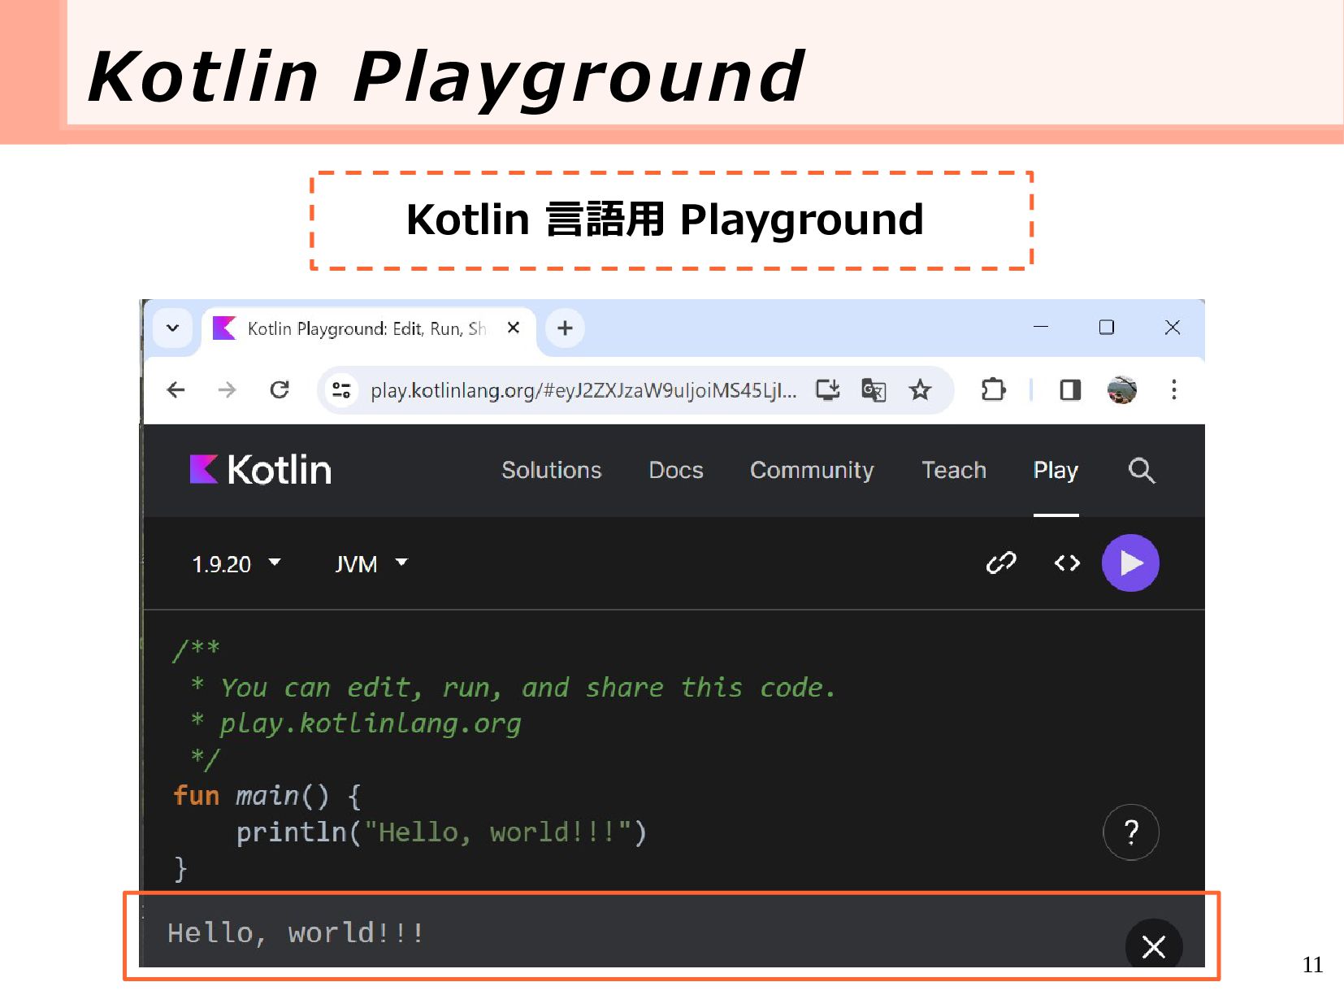Open the Solutions menu
Screen dimensions: 1344x1008
tap(551, 470)
